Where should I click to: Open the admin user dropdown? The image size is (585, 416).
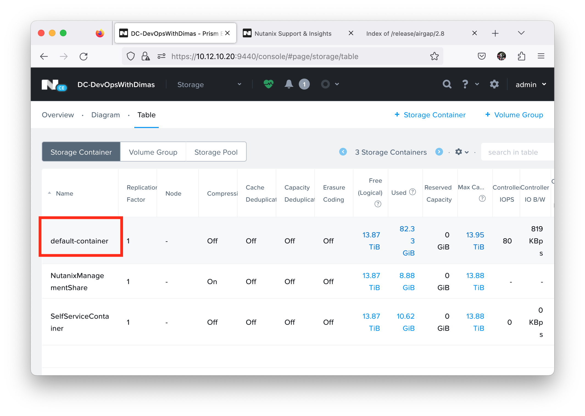531,85
